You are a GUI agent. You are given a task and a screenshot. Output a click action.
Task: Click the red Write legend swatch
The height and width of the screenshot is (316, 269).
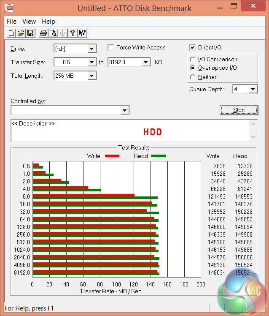(x=112, y=156)
